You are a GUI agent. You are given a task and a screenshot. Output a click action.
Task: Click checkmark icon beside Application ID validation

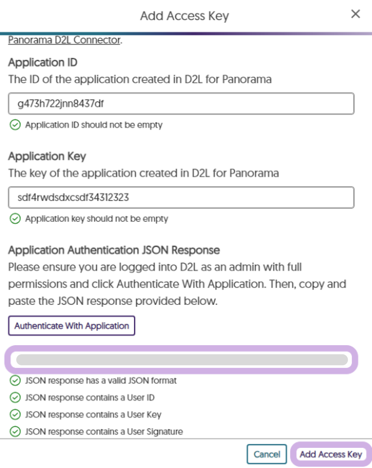(15, 125)
